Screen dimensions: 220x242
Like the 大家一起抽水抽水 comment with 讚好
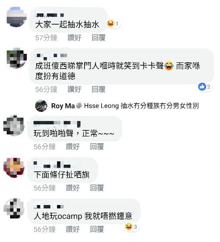(x=74, y=38)
